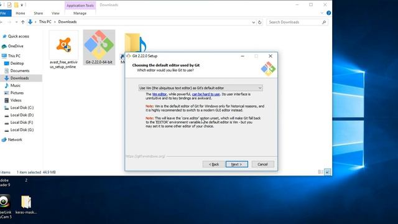Switch to the View ribbon tab

(55, 13)
